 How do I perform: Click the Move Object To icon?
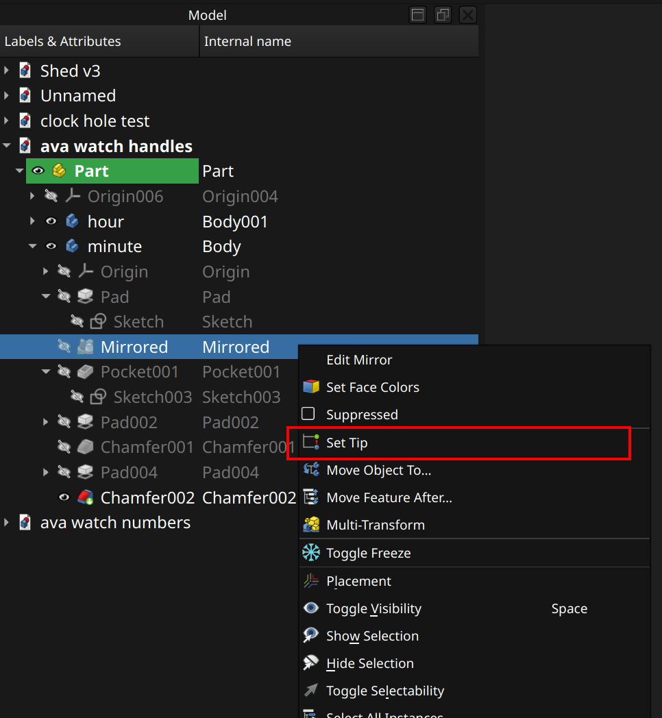click(x=311, y=470)
